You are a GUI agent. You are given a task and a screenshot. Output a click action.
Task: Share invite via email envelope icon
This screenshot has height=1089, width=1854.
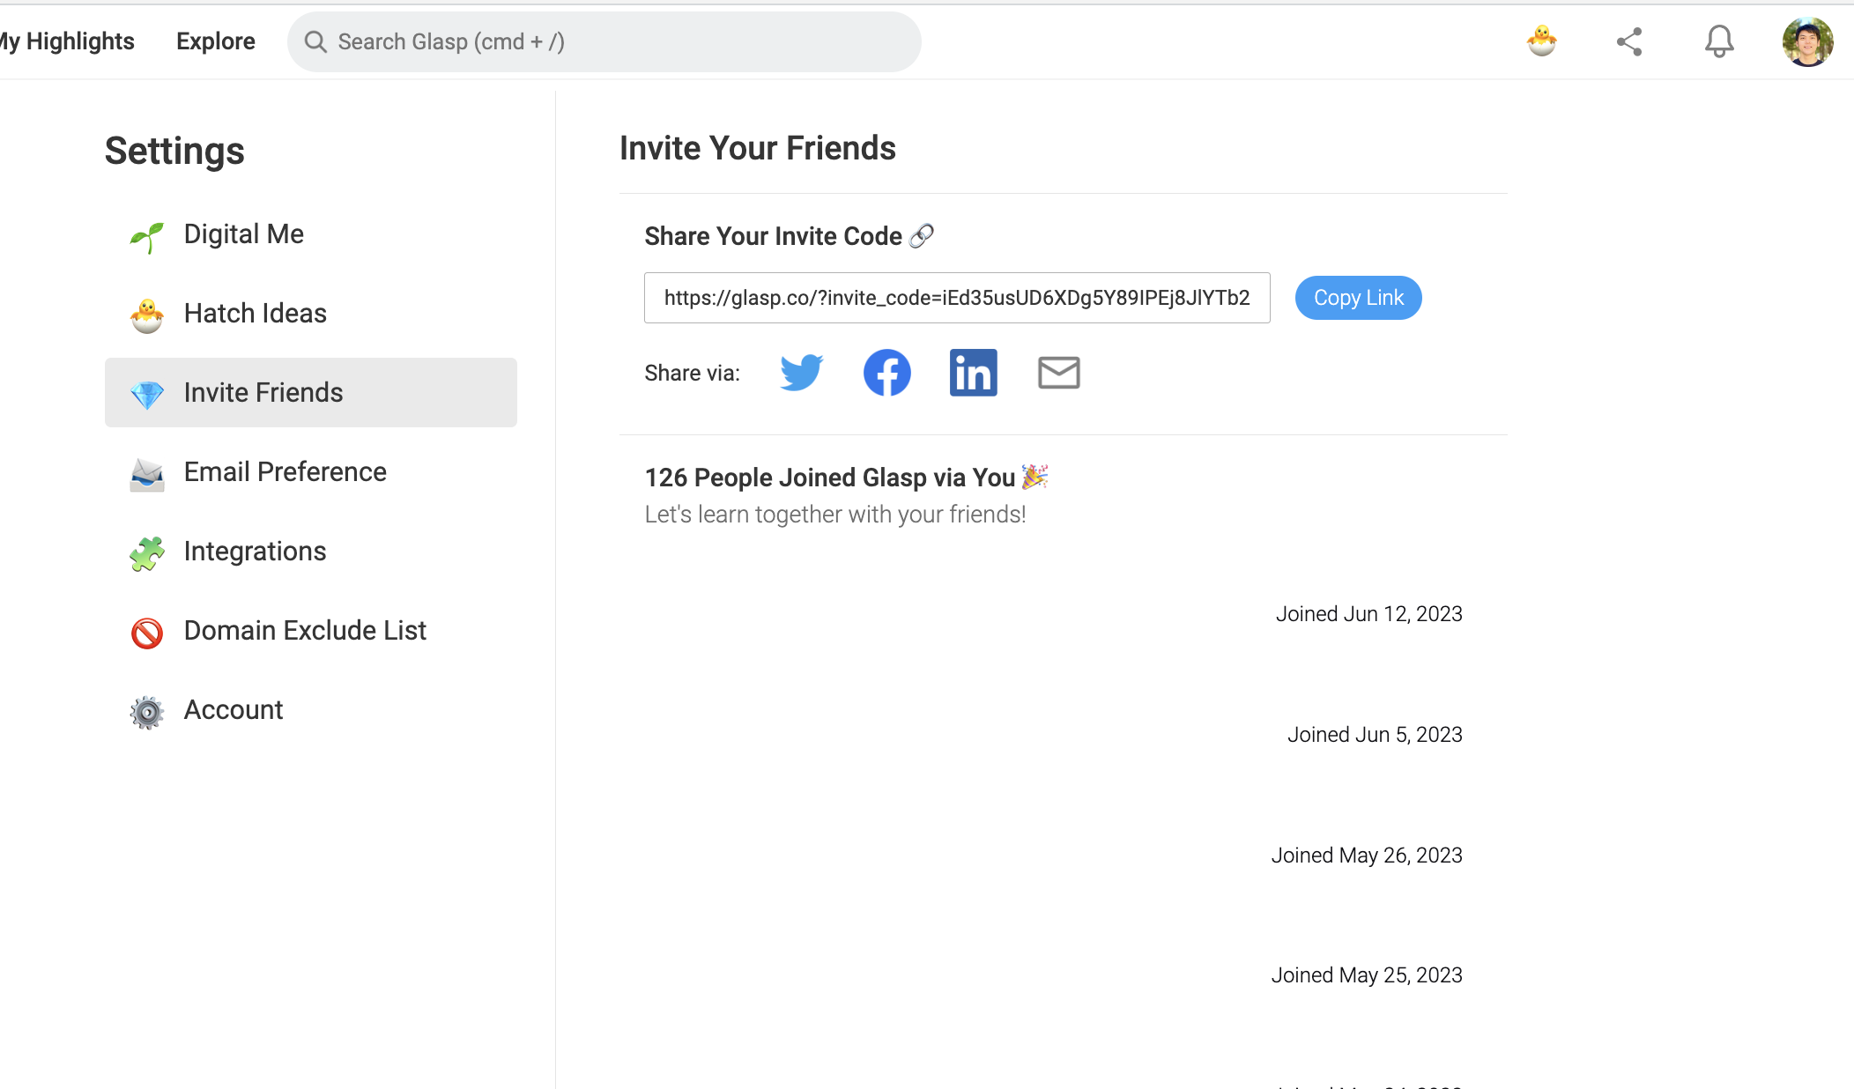pos(1058,373)
